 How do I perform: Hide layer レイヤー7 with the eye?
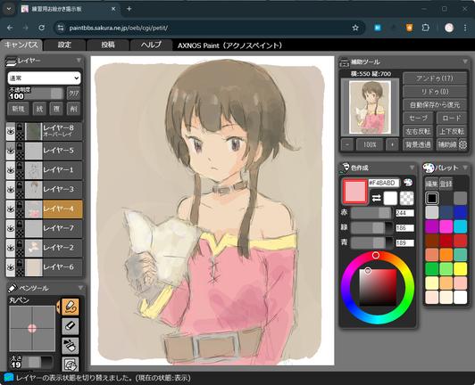pyautogui.click(x=11, y=228)
